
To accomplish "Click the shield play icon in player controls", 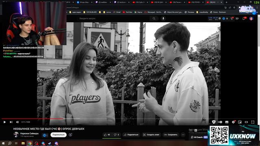I will pos(214,122).
